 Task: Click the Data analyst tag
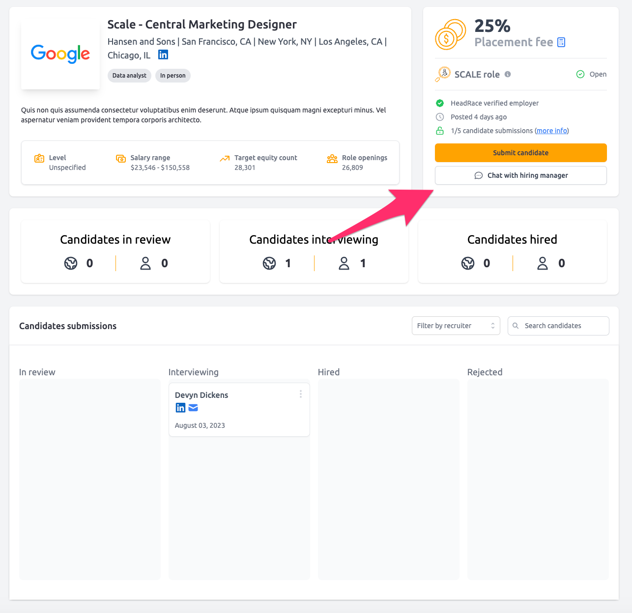[129, 76]
